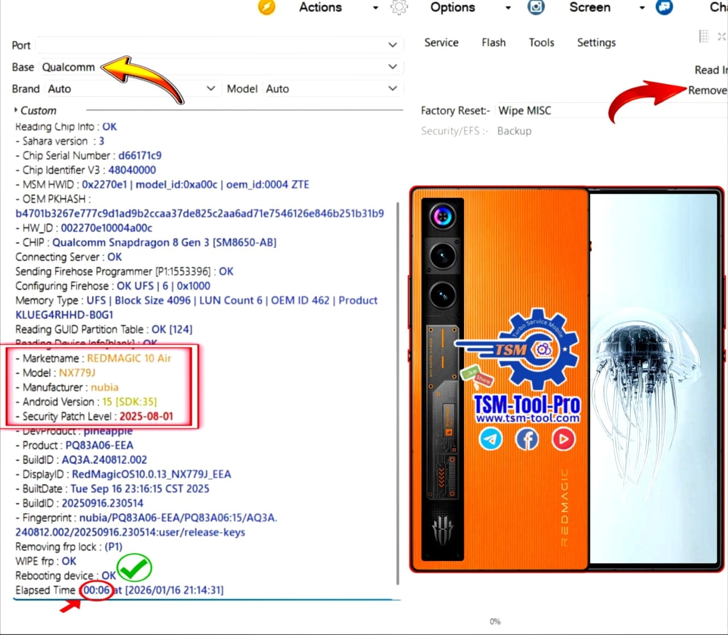Click the blue chat bubble icon
Screen dimensions: 728x635
click(x=664, y=7)
